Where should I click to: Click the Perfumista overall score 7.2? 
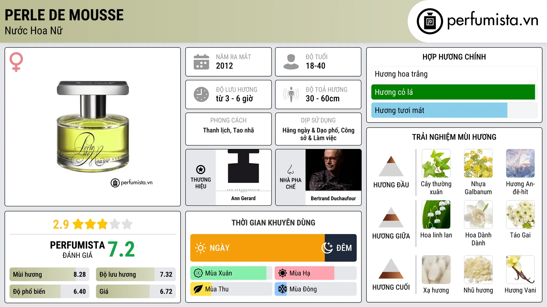coord(122,249)
